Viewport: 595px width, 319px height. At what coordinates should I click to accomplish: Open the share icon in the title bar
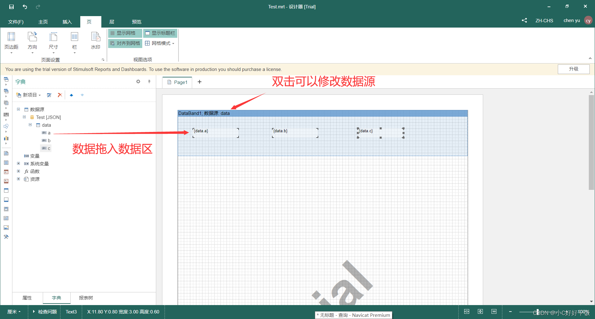(x=524, y=20)
